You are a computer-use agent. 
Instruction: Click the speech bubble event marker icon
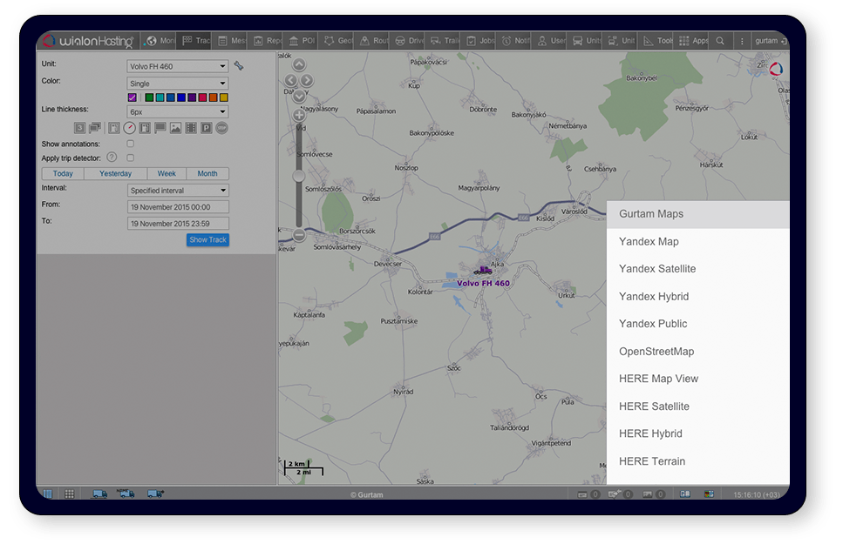pyautogui.click(x=160, y=128)
